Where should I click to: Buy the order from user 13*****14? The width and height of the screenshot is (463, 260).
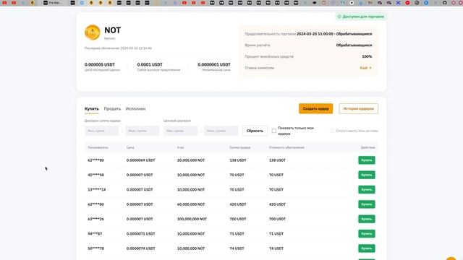tap(367, 190)
